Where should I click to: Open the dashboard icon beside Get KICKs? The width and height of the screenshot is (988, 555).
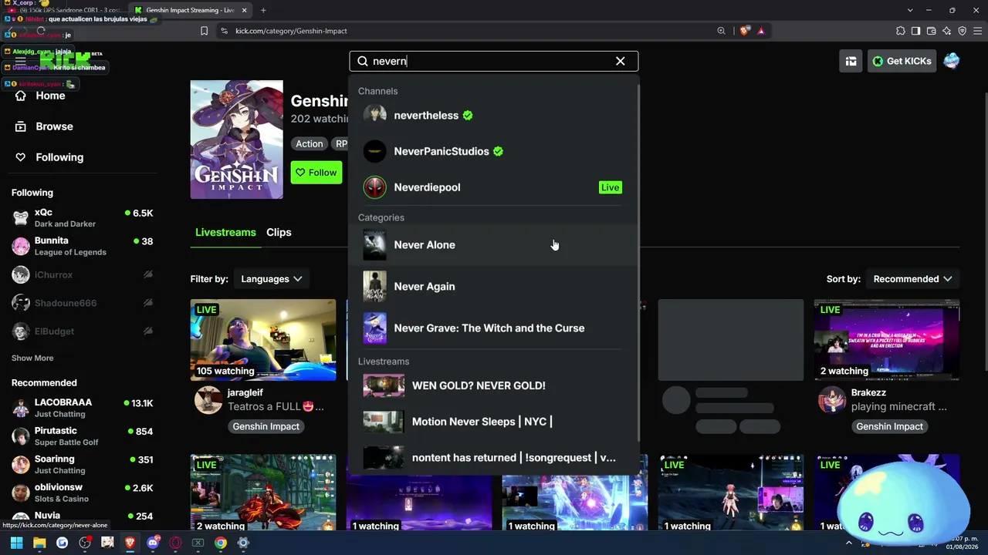(851, 61)
